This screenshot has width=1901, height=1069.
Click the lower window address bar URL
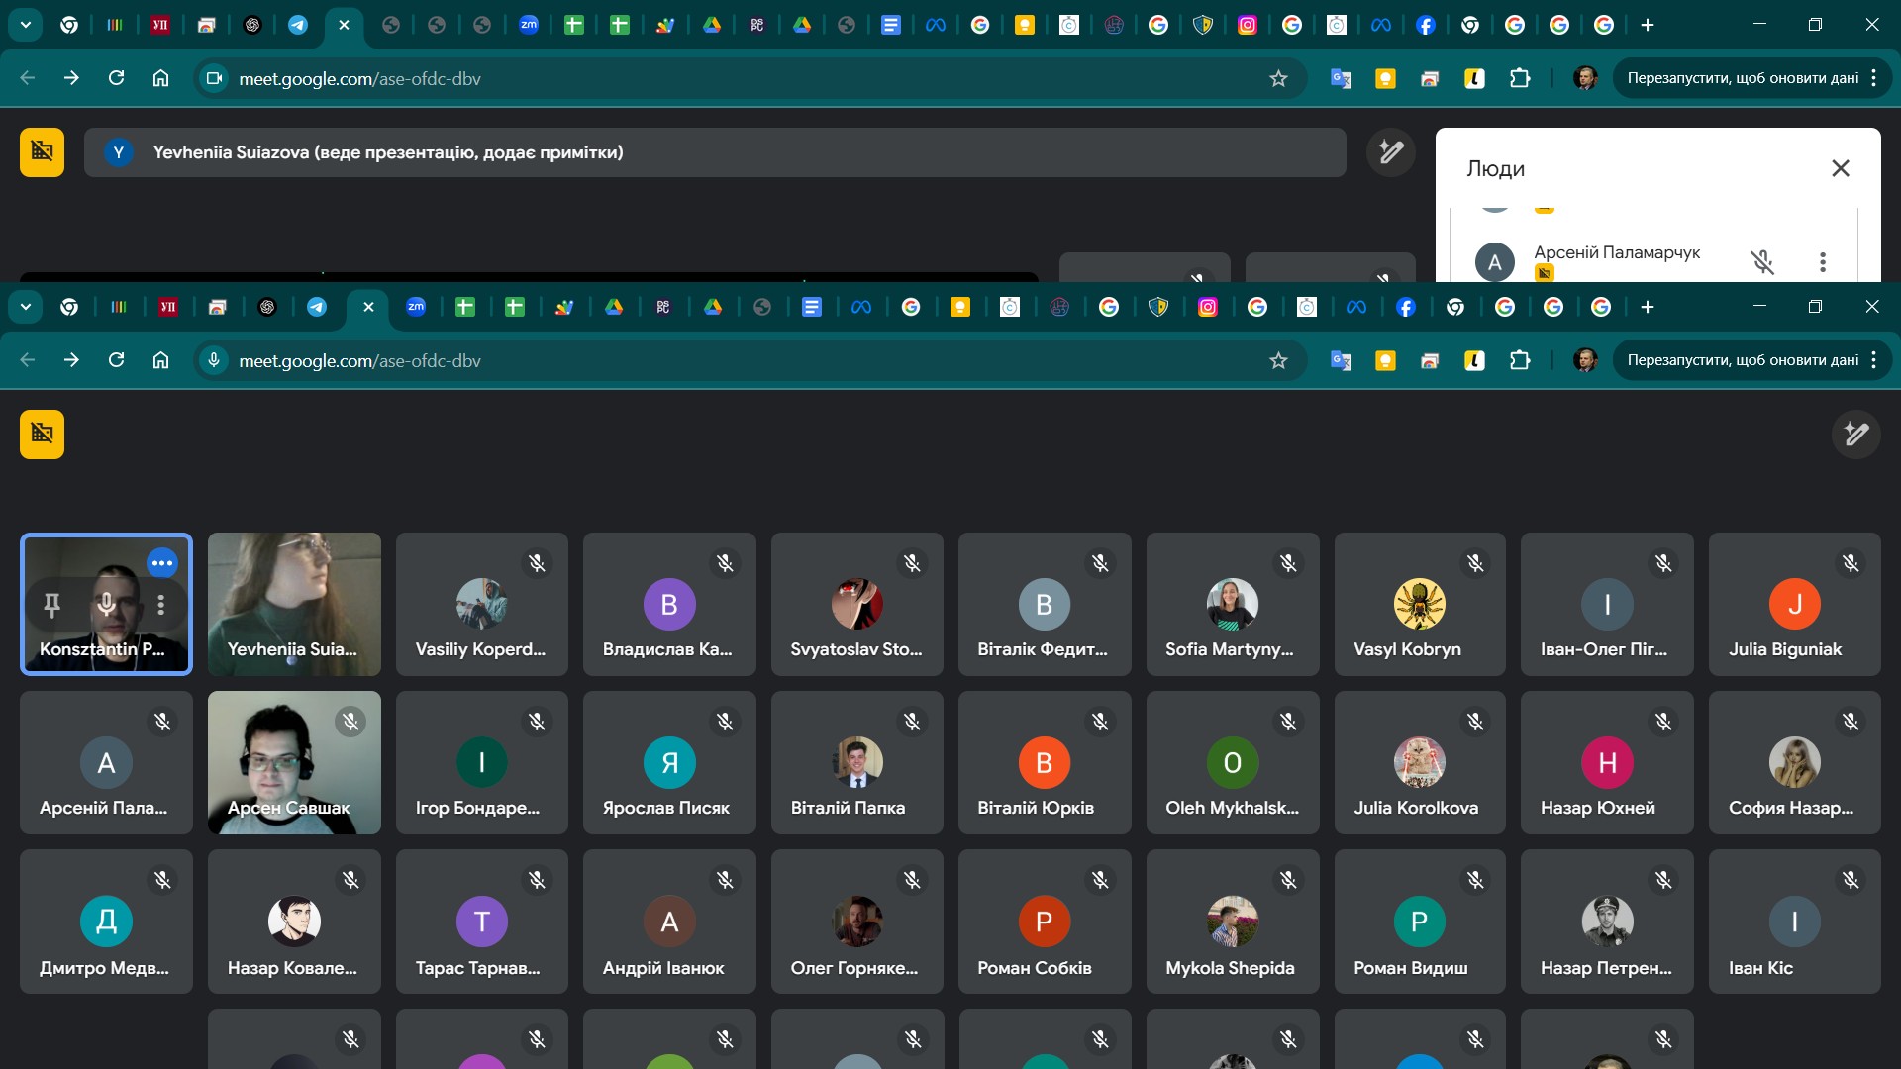[x=359, y=361]
